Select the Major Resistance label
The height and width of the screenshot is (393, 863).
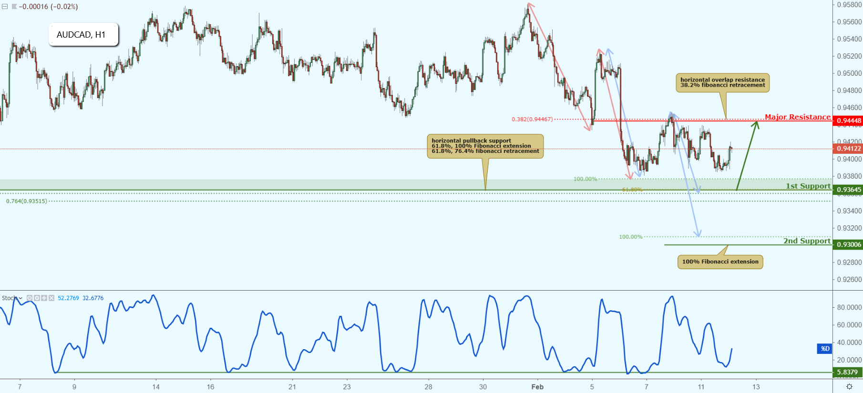click(x=798, y=117)
